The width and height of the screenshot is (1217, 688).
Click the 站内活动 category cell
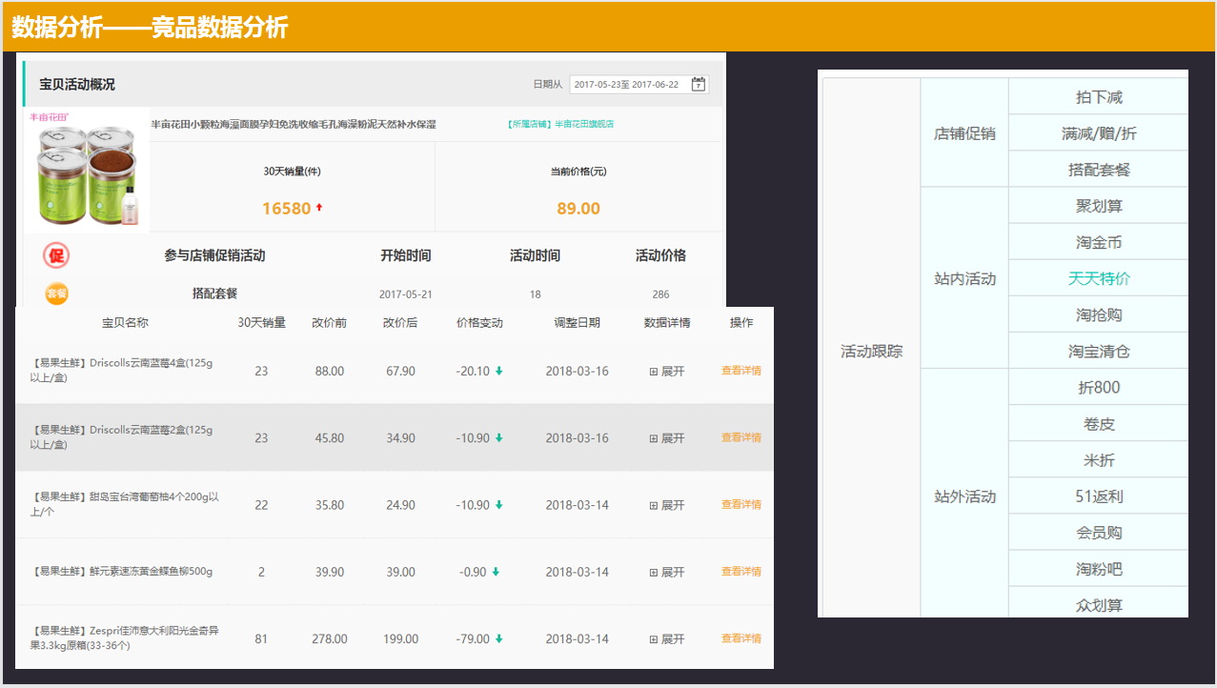(964, 278)
